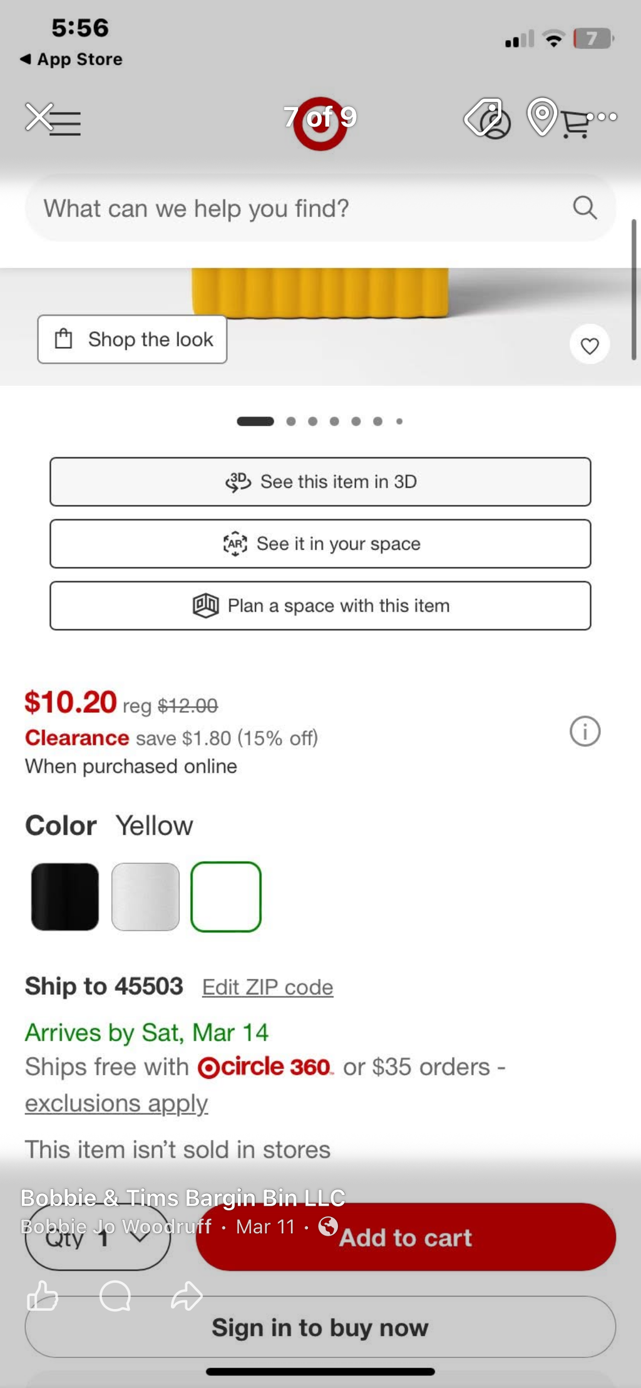
Task: Favorite the item with the heart icon
Action: click(x=590, y=345)
